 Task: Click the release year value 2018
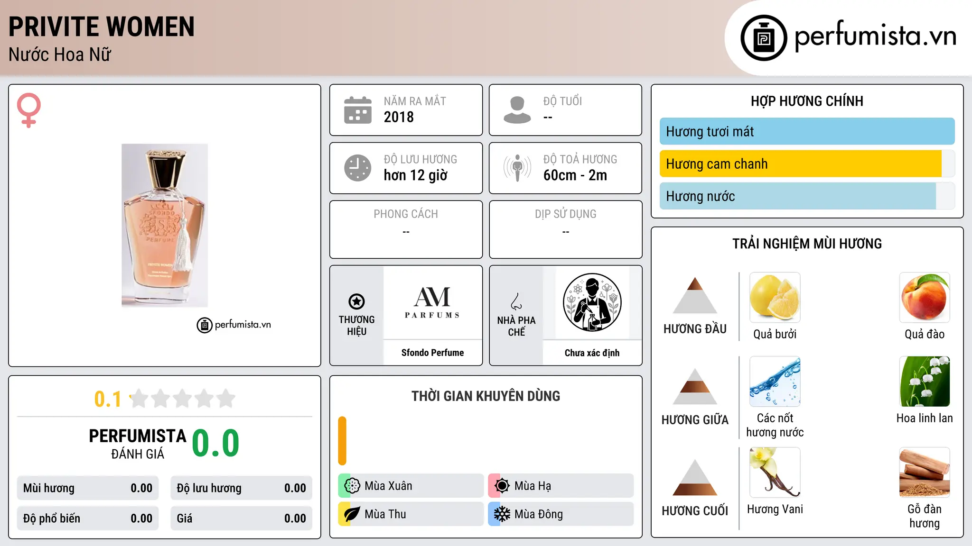click(399, 117)
